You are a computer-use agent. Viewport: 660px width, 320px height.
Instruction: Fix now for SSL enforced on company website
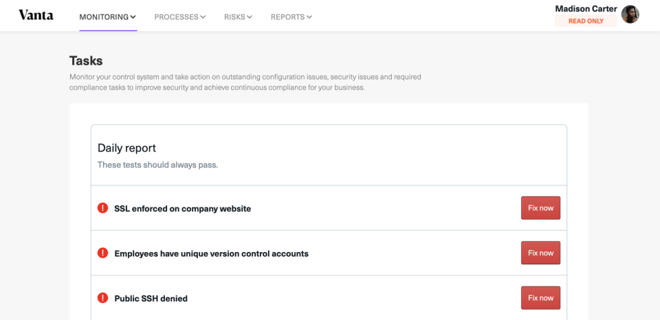540,208
